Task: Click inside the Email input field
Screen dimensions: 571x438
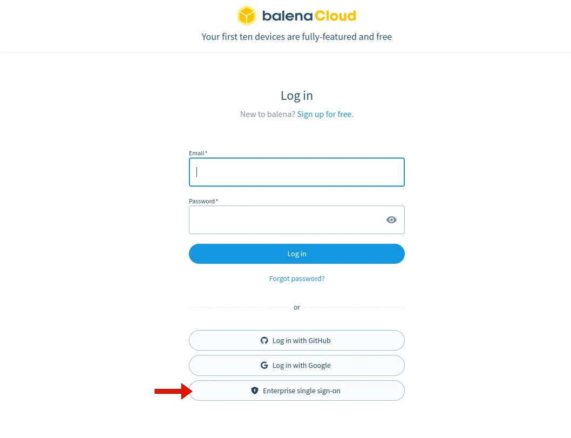Action: 296,172
